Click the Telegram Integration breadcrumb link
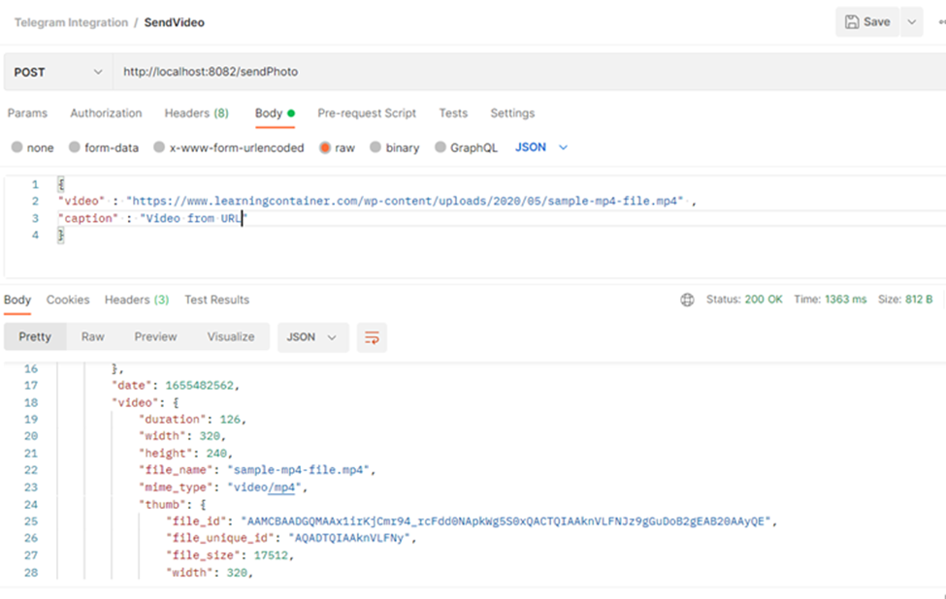The image size is (946, 599). pos(71,23)
